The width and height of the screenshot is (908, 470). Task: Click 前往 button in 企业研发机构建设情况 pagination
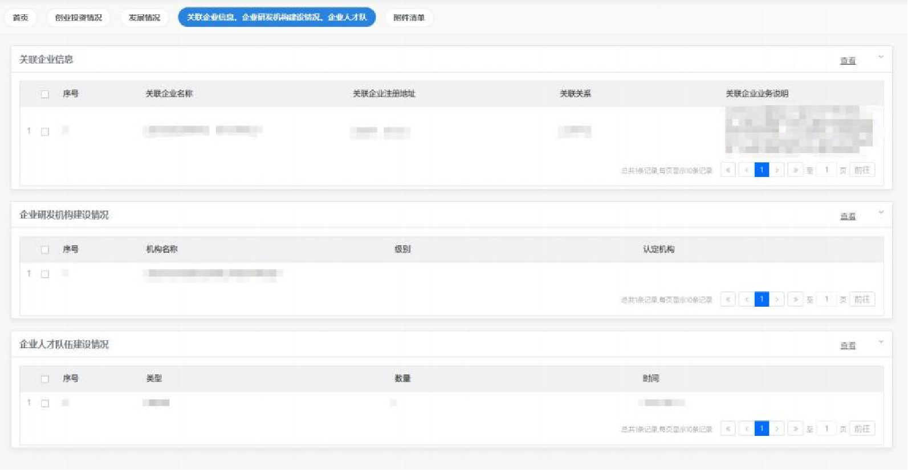(x=862, y=299)
